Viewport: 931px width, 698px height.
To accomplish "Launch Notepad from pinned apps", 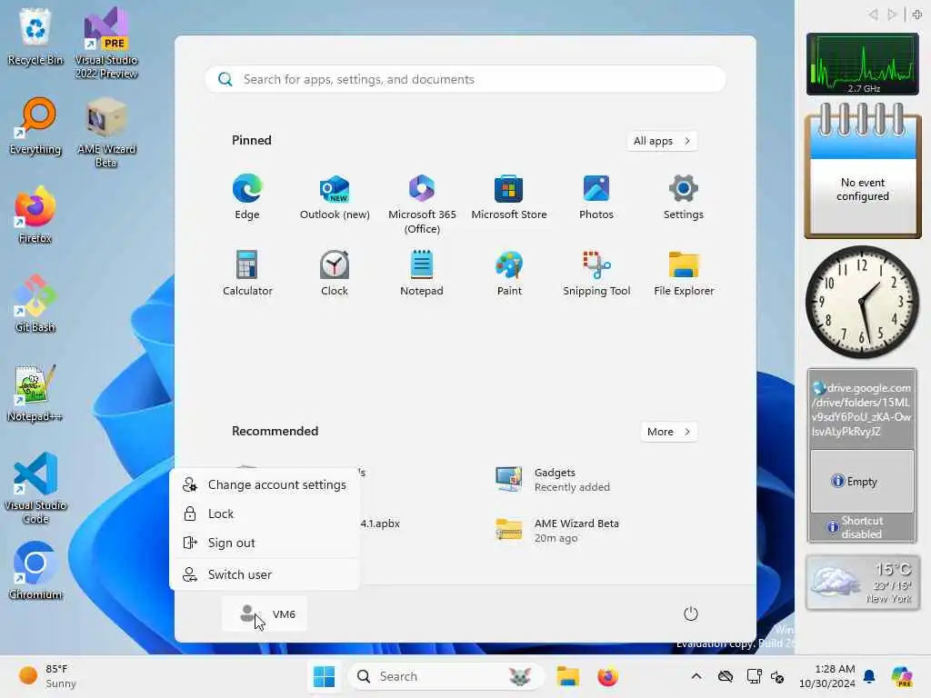I will pyautogui.click(x=422, y=273).
